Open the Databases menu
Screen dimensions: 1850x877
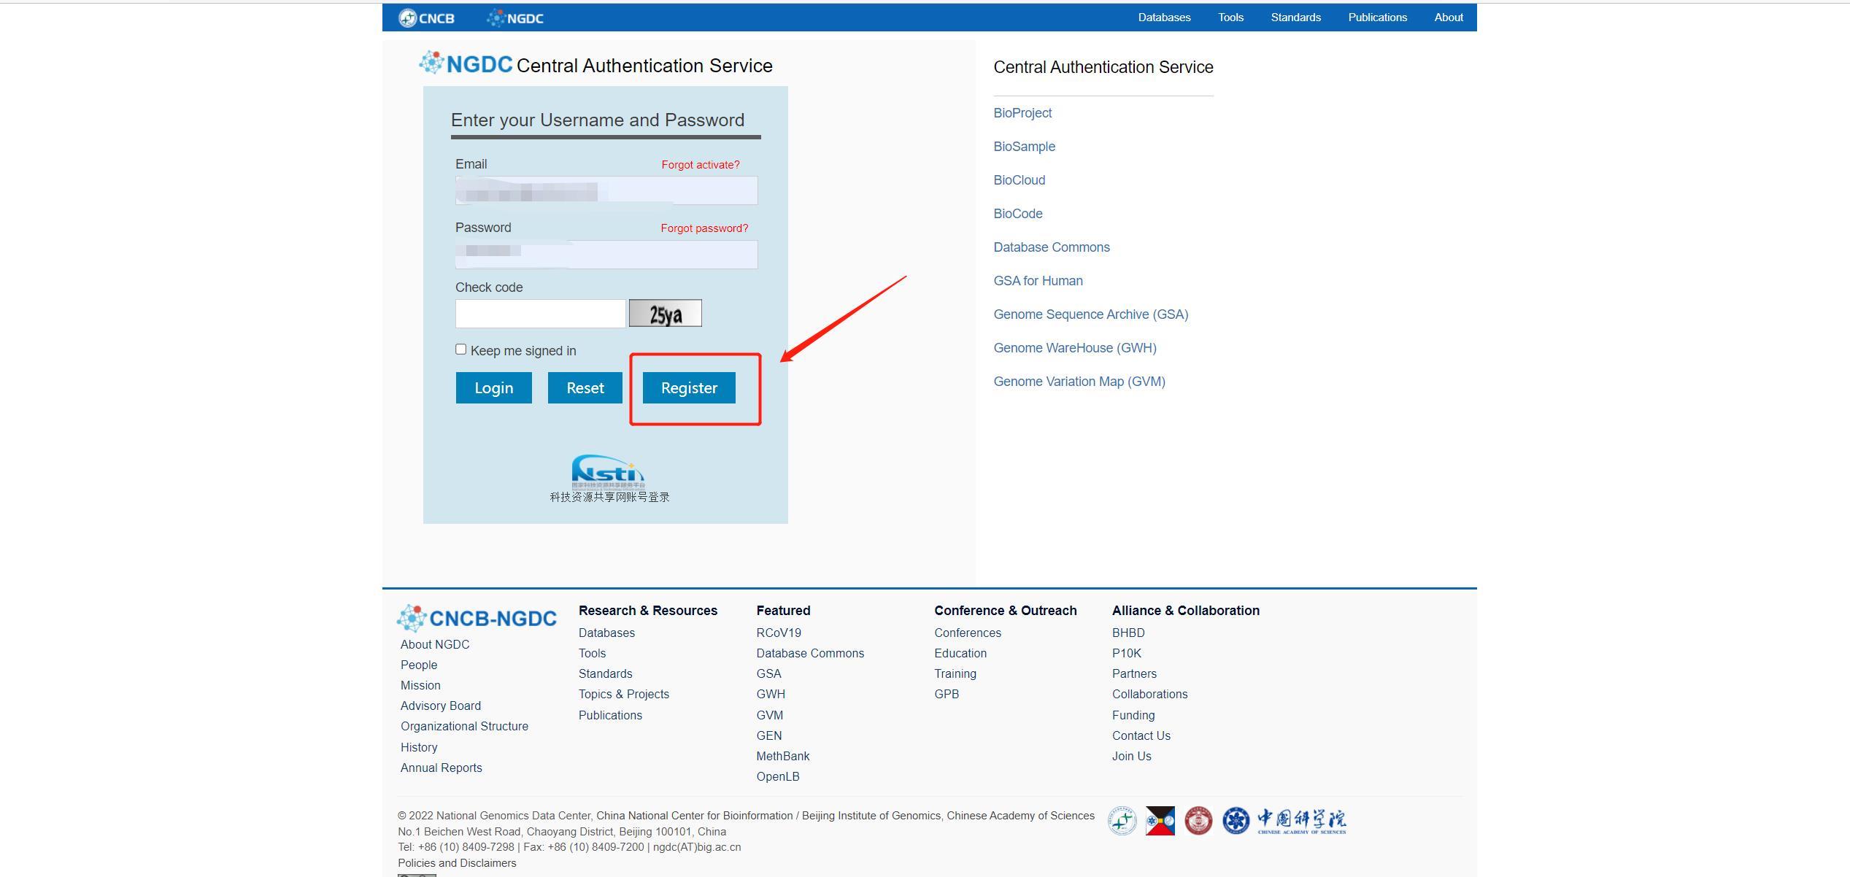[1164, 18]
